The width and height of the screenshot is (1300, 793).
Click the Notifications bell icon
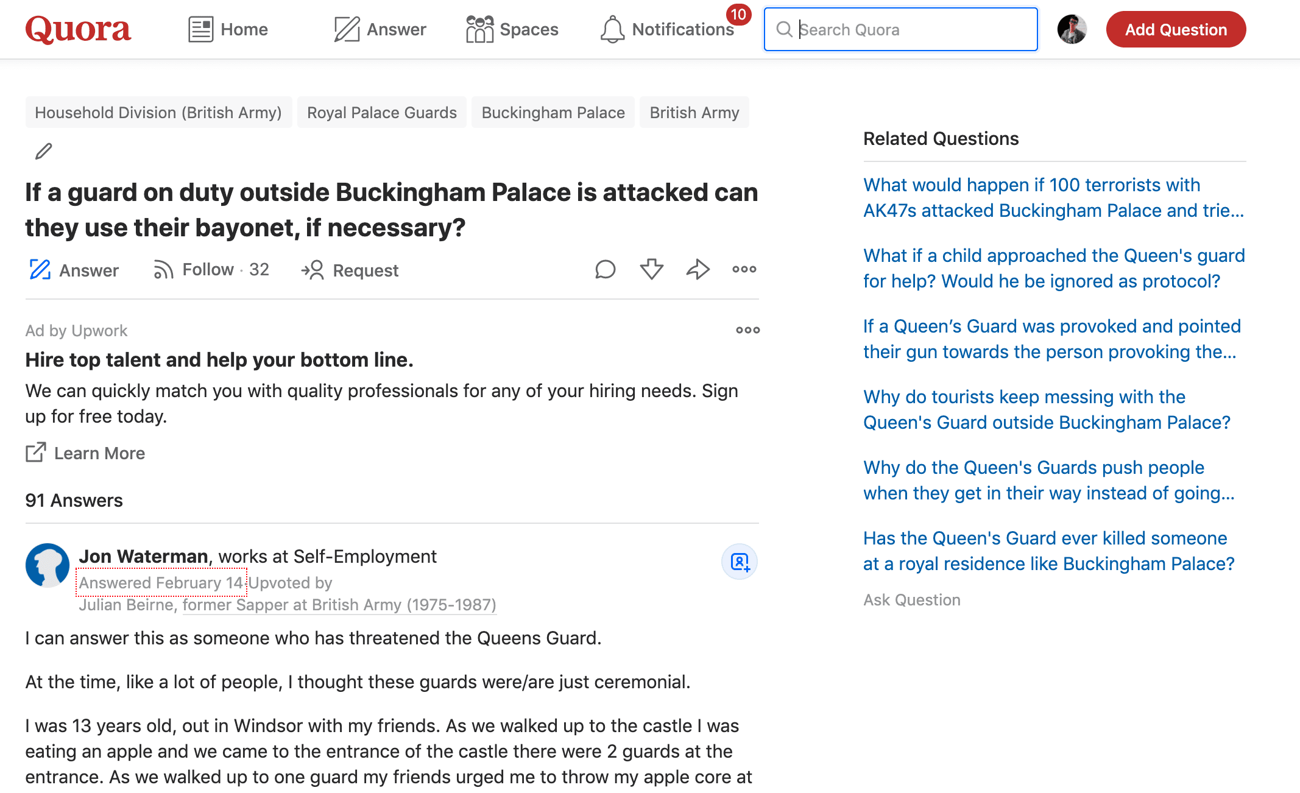pyautogui.click(x=612, y=29)
